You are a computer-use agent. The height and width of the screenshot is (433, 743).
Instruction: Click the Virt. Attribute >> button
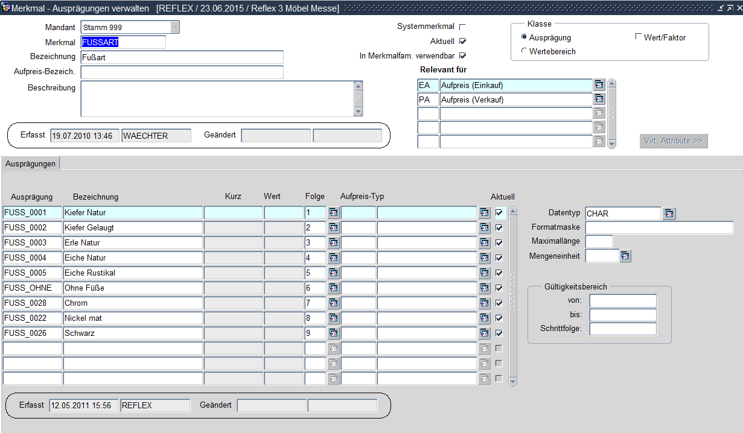(x=674, y=141)
